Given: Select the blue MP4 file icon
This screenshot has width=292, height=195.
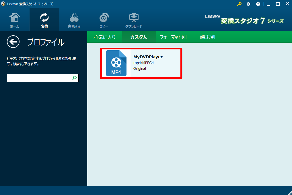Looking at the screenshot, I should coord(116,63).
